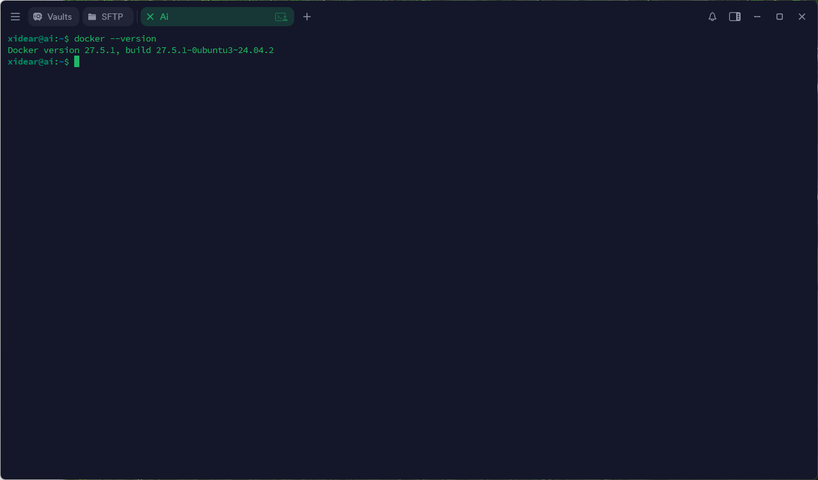Click the Vaults safe icon
This screenshot has width=818, height=480.
tap(38, 17)
